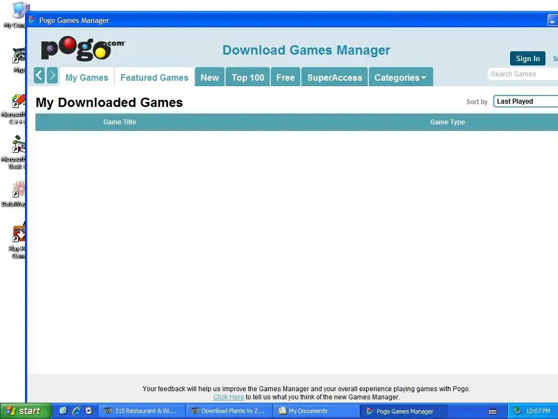Click the system tray icon beside the clock
Screen dimensions: 558x419
[517, 411]
